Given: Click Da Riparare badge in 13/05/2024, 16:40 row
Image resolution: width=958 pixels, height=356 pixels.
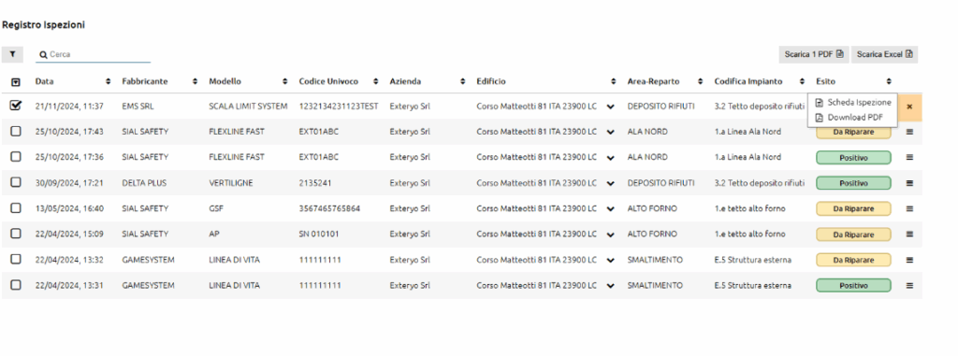Looking at the screenshot, I should [853, 209].
